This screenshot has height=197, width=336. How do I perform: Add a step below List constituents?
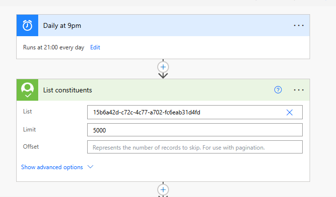point(163,190)
